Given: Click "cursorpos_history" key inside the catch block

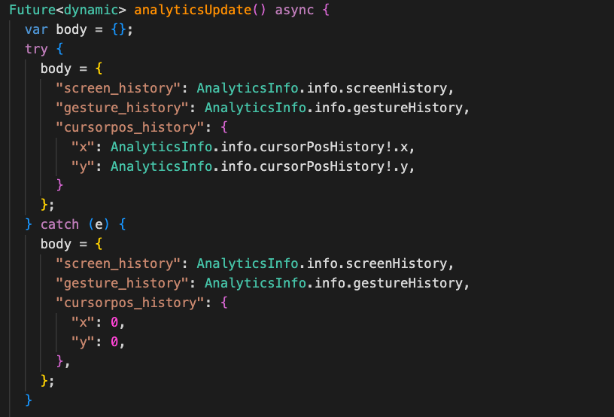Looking at the screenshot, I should [130, 303].
